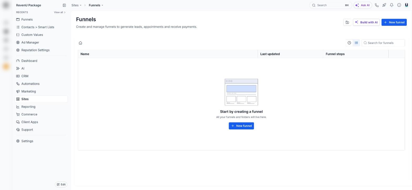Click the Edit sidebar button

61,184
